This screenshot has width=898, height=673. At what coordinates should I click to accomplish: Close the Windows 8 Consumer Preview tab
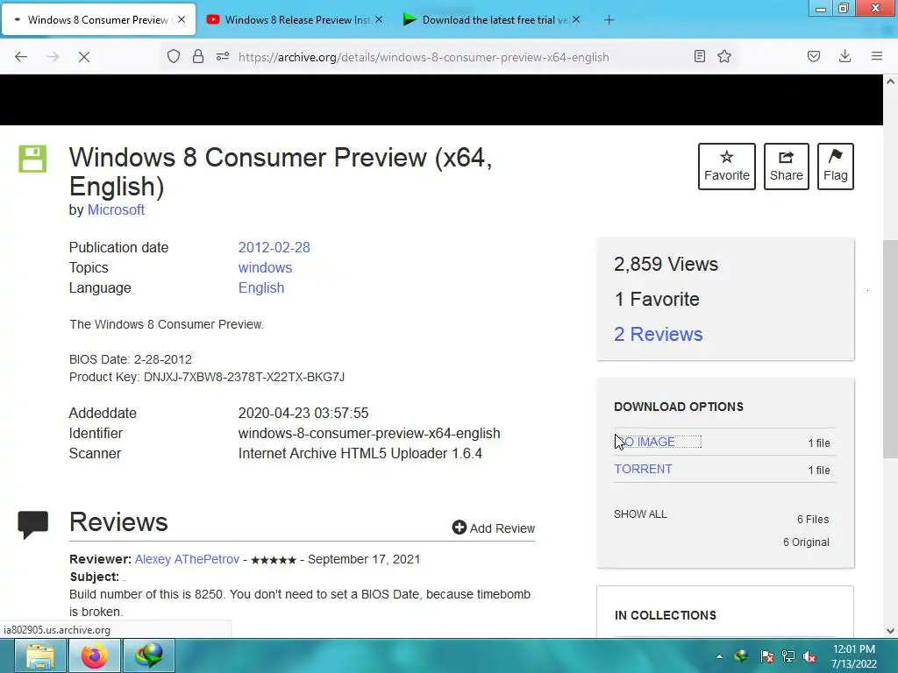(x=182, y=19)
